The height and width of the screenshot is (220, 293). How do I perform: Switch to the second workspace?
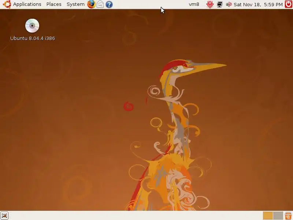point(278,216)
